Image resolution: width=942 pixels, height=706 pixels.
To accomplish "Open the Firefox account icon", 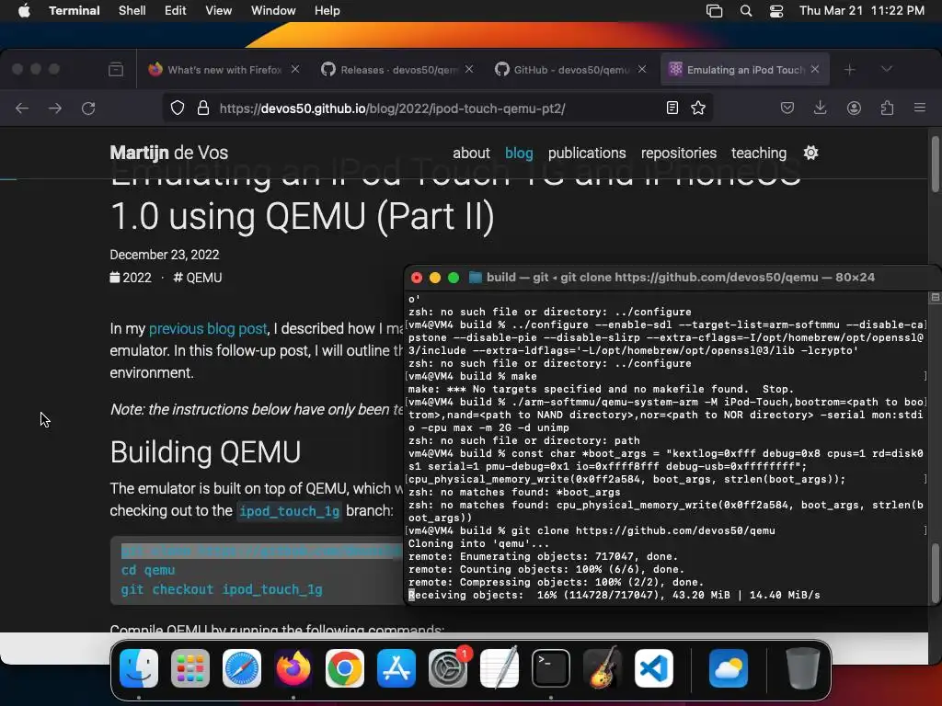I will point(854,108).
